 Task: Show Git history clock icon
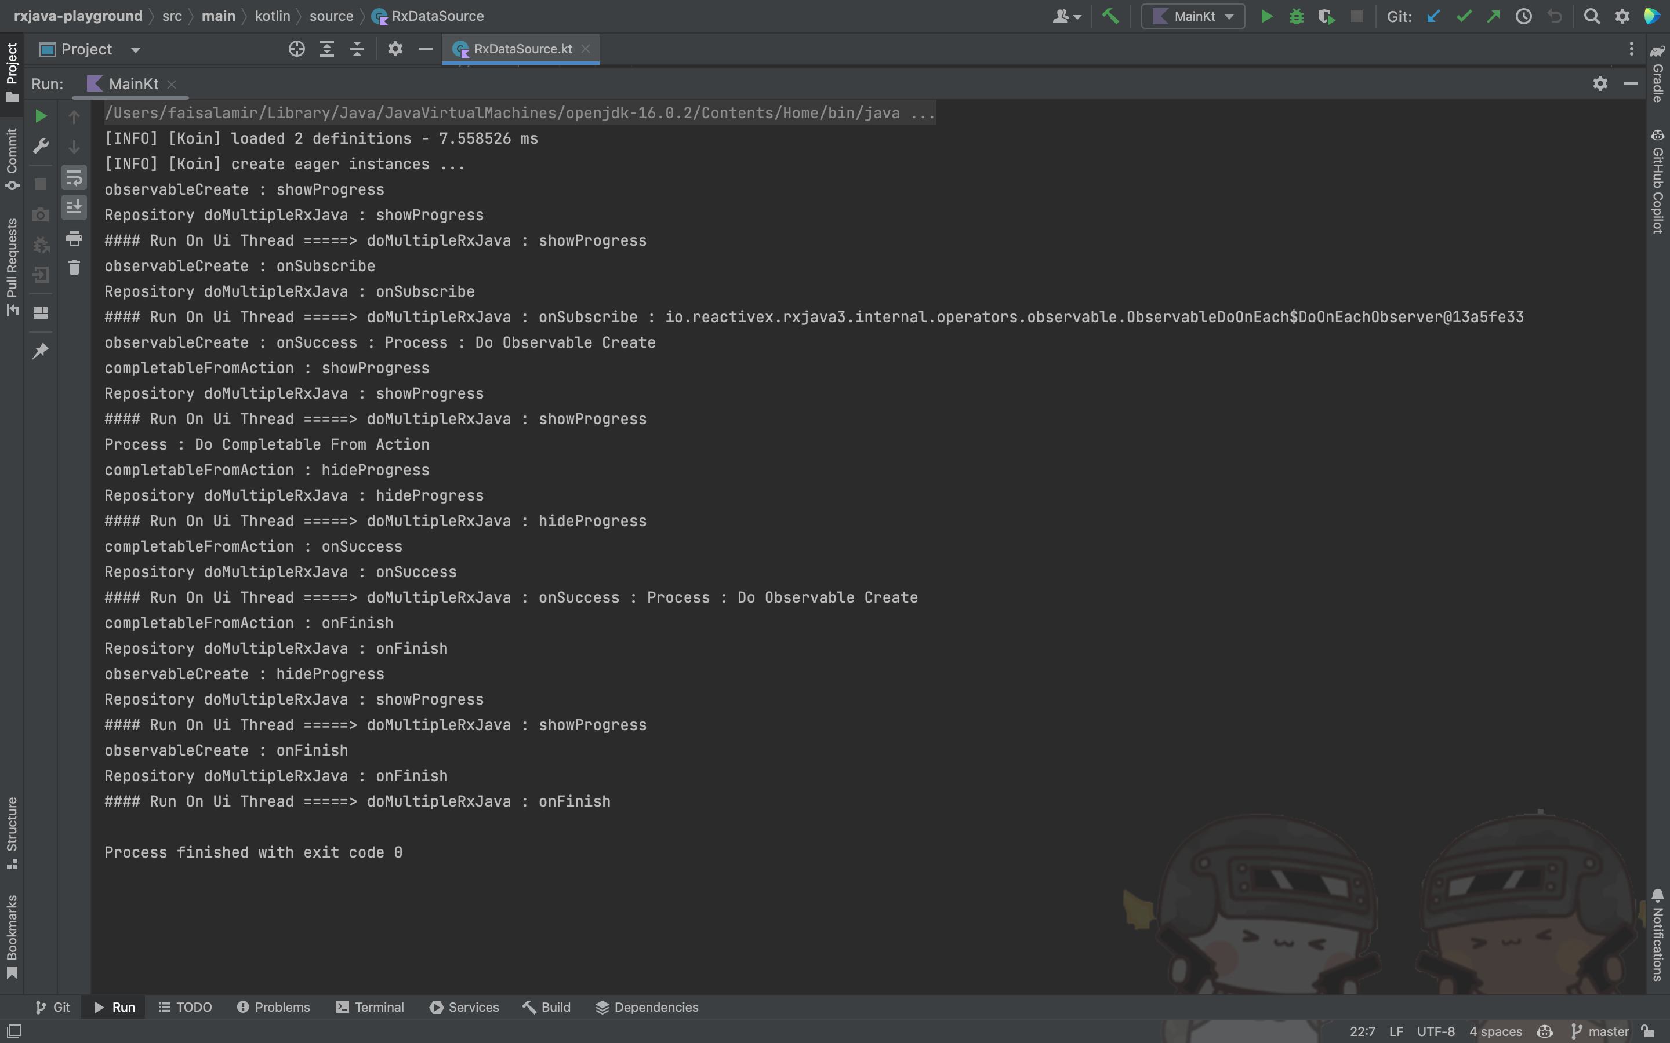tap(1524, 17)
